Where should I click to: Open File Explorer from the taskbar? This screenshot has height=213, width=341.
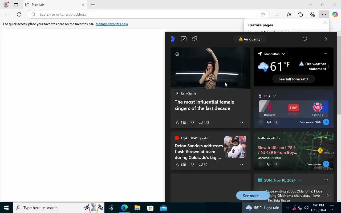(137, 208)
